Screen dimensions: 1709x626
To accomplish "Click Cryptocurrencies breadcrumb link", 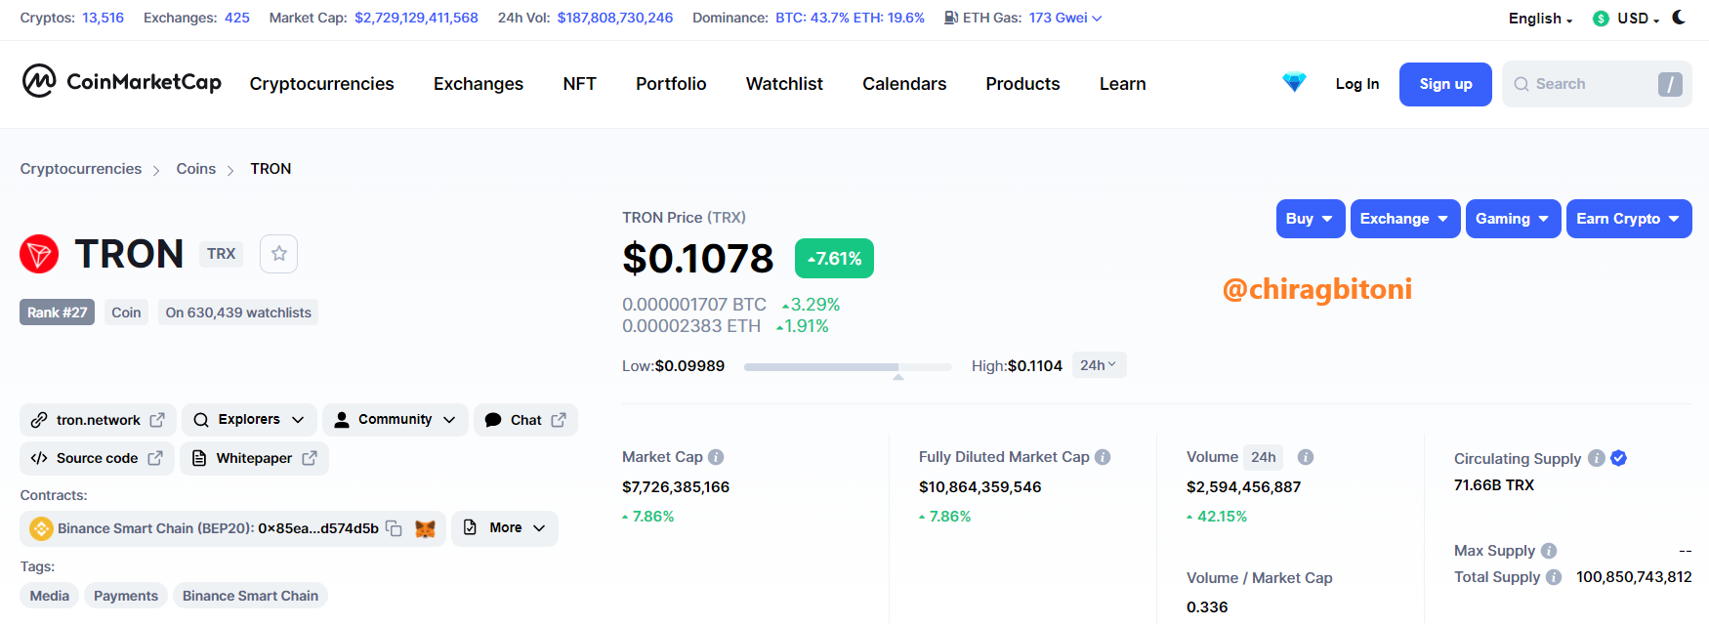I will point(81,169).
